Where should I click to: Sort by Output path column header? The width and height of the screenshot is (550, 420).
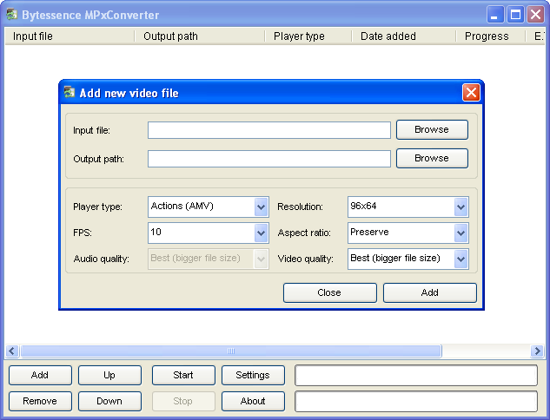point(200,36)
